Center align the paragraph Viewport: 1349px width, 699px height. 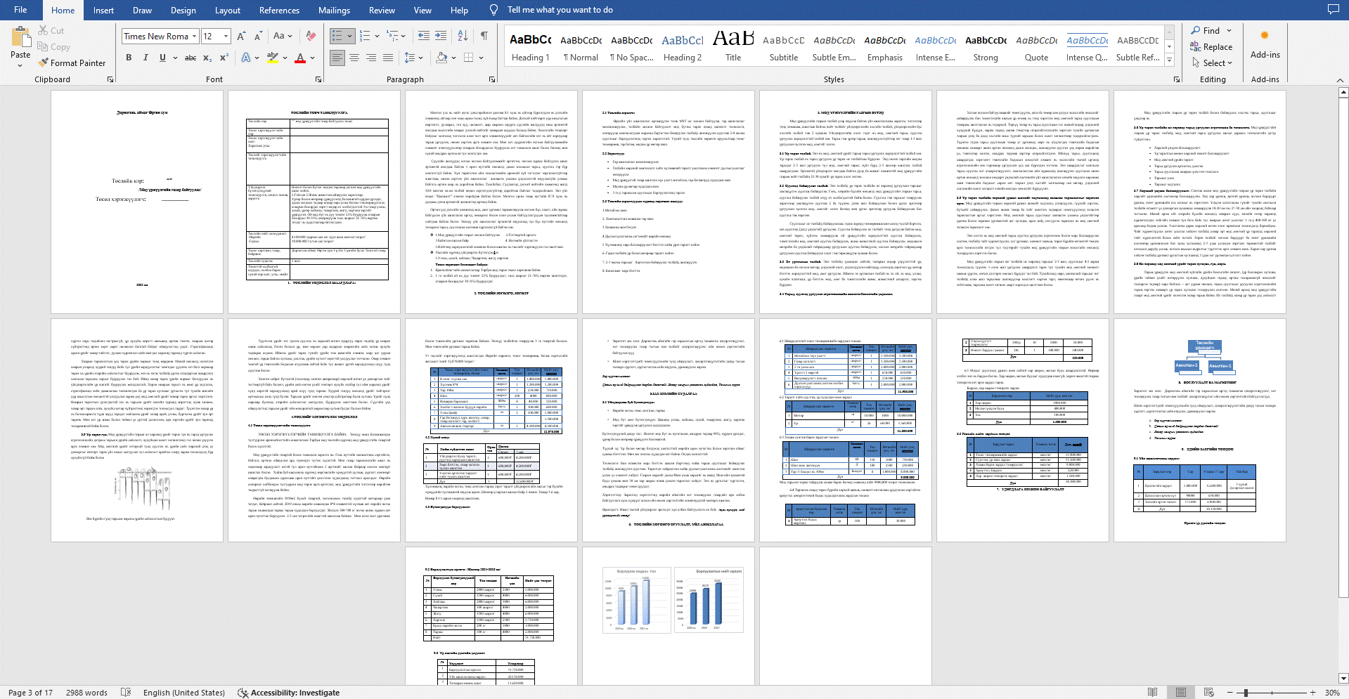click(354, 58)
